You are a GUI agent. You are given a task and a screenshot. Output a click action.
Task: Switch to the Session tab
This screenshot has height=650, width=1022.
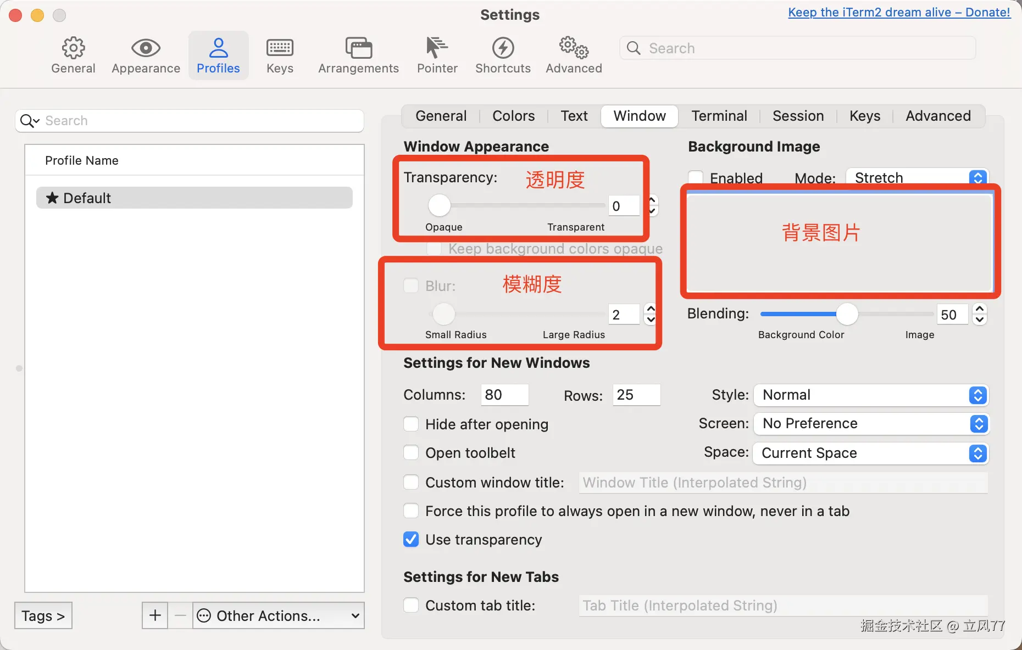(x=798, y=116)
